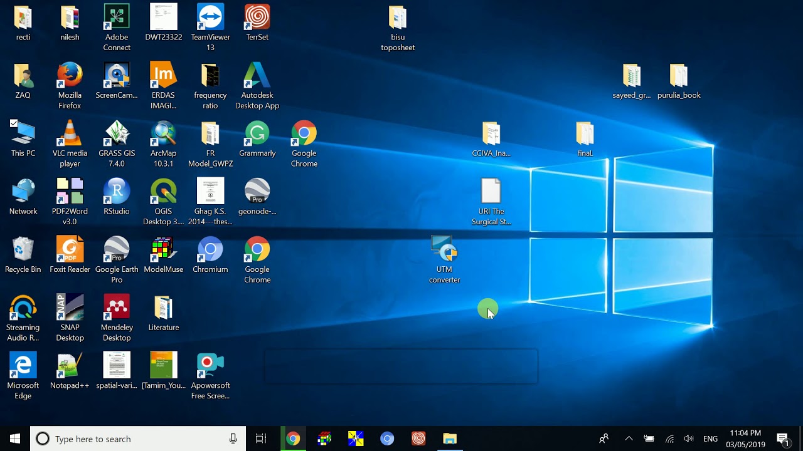
Task: Open the People icon in taskbar
Action: click(604, 438)
